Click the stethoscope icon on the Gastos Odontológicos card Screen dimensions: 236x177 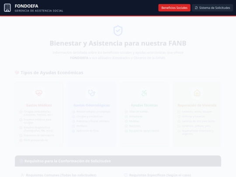pos(91,93)
